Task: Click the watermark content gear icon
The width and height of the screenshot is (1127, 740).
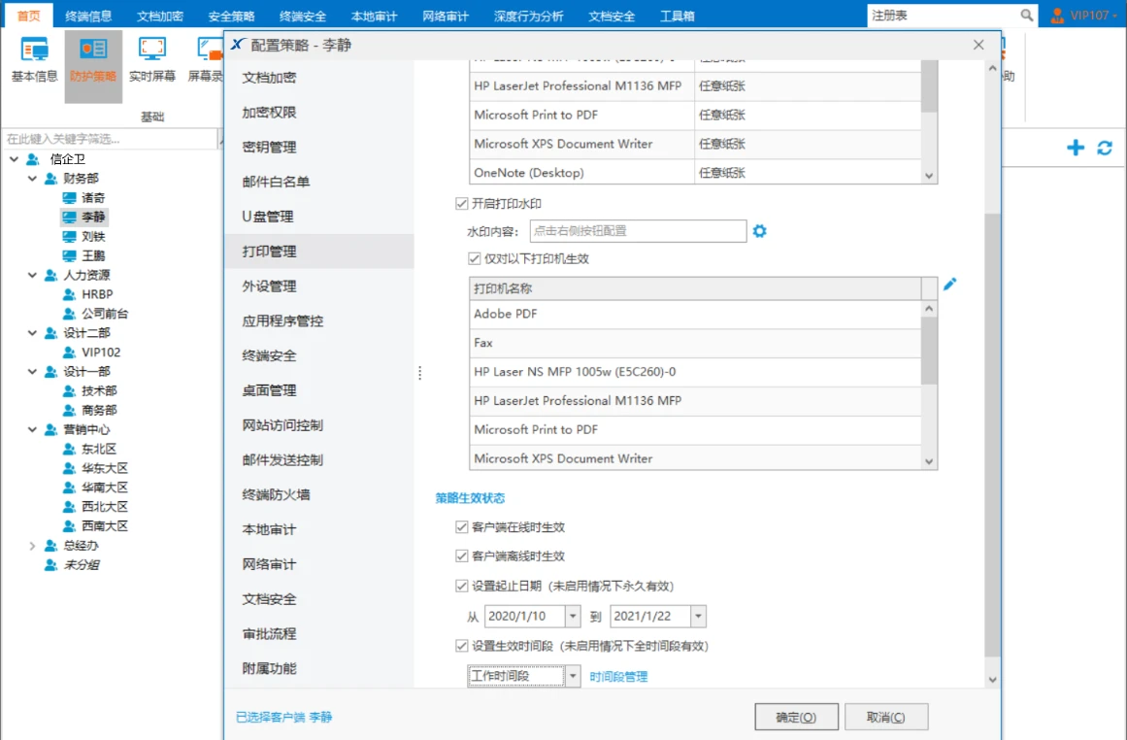Action: 760,231
